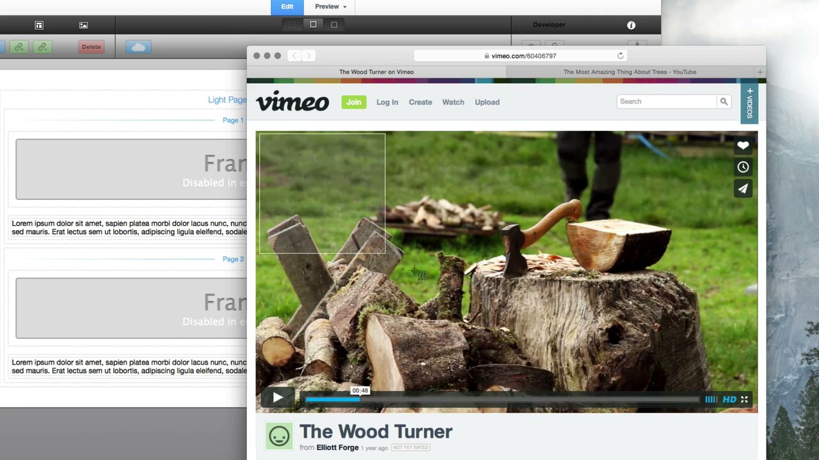Click the Lorem ipsum text under Page 1
819x460 pixels.
pyautogui.click(x=129, y=227)
